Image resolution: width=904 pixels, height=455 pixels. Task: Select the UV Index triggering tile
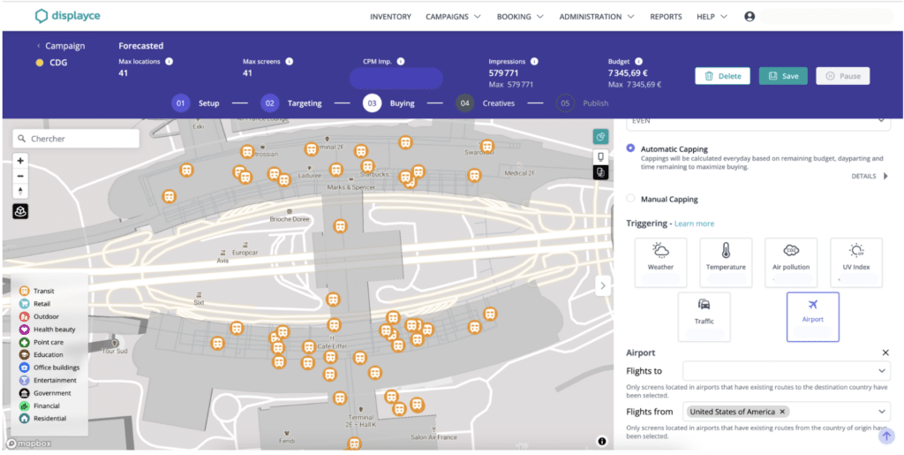[x=856, y=262]
